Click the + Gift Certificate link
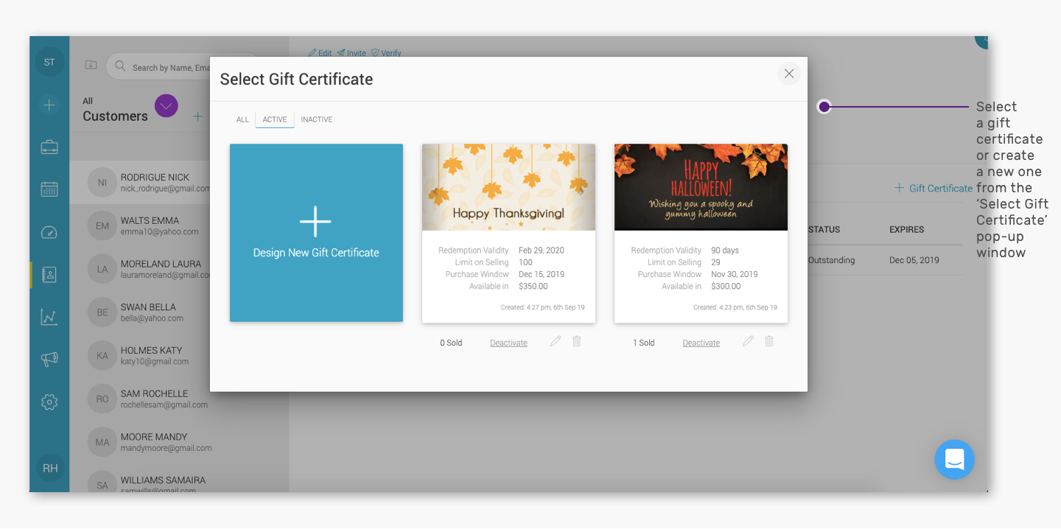1061x529 pixels. click(x=934, y=189)
